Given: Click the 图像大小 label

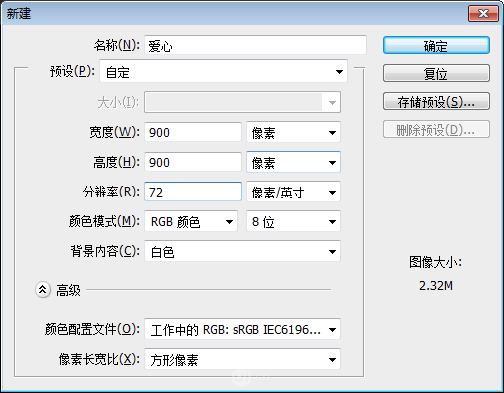Looking at the screenshot, I should [x=435, y=262].
